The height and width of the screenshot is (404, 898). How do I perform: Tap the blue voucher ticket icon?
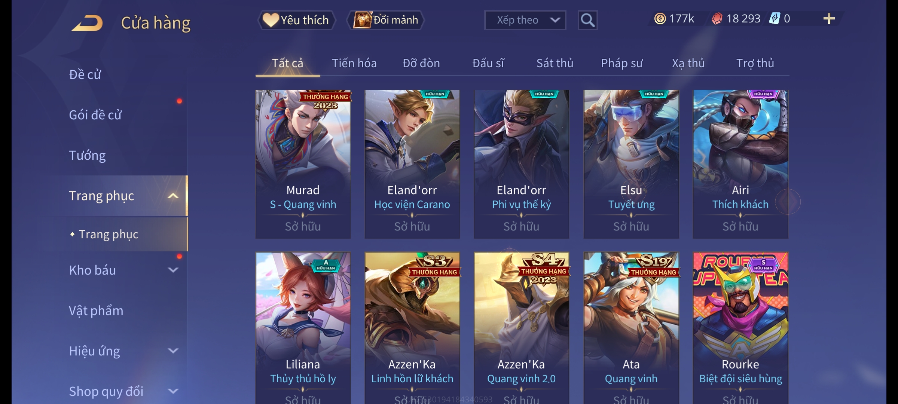774,19
